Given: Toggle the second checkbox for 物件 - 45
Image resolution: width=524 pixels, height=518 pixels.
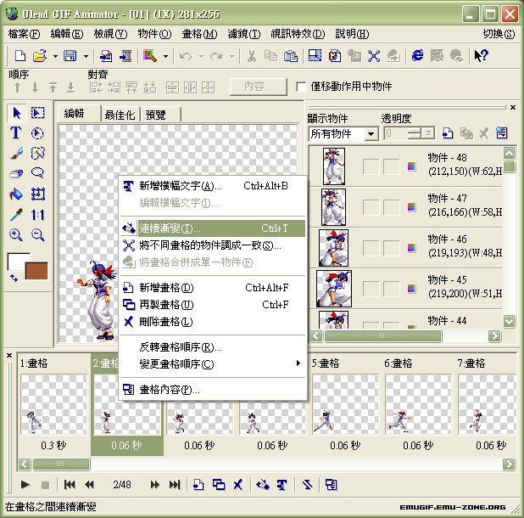Looking at the screenshot, I should click(x=392, y=289).
